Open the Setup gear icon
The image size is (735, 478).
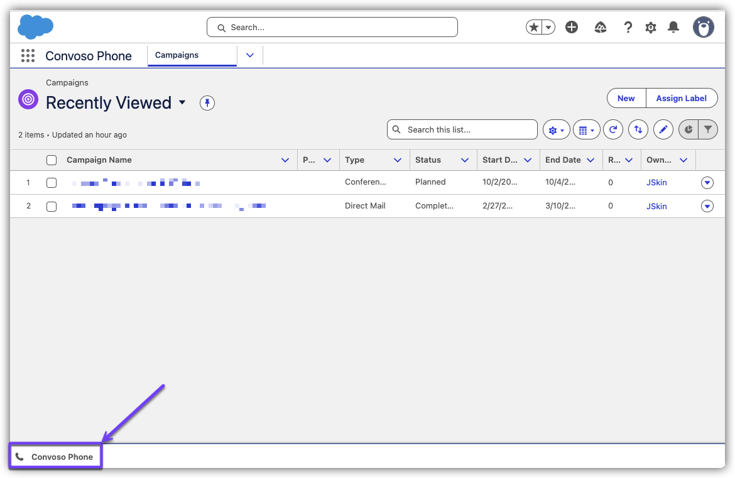click(651, 27)
